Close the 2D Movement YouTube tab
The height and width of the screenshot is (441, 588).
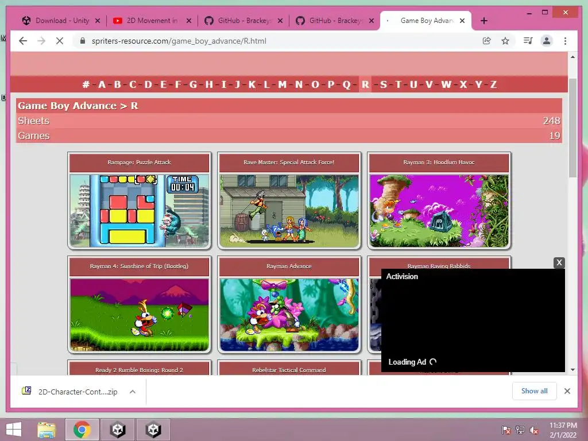point(189,21)
